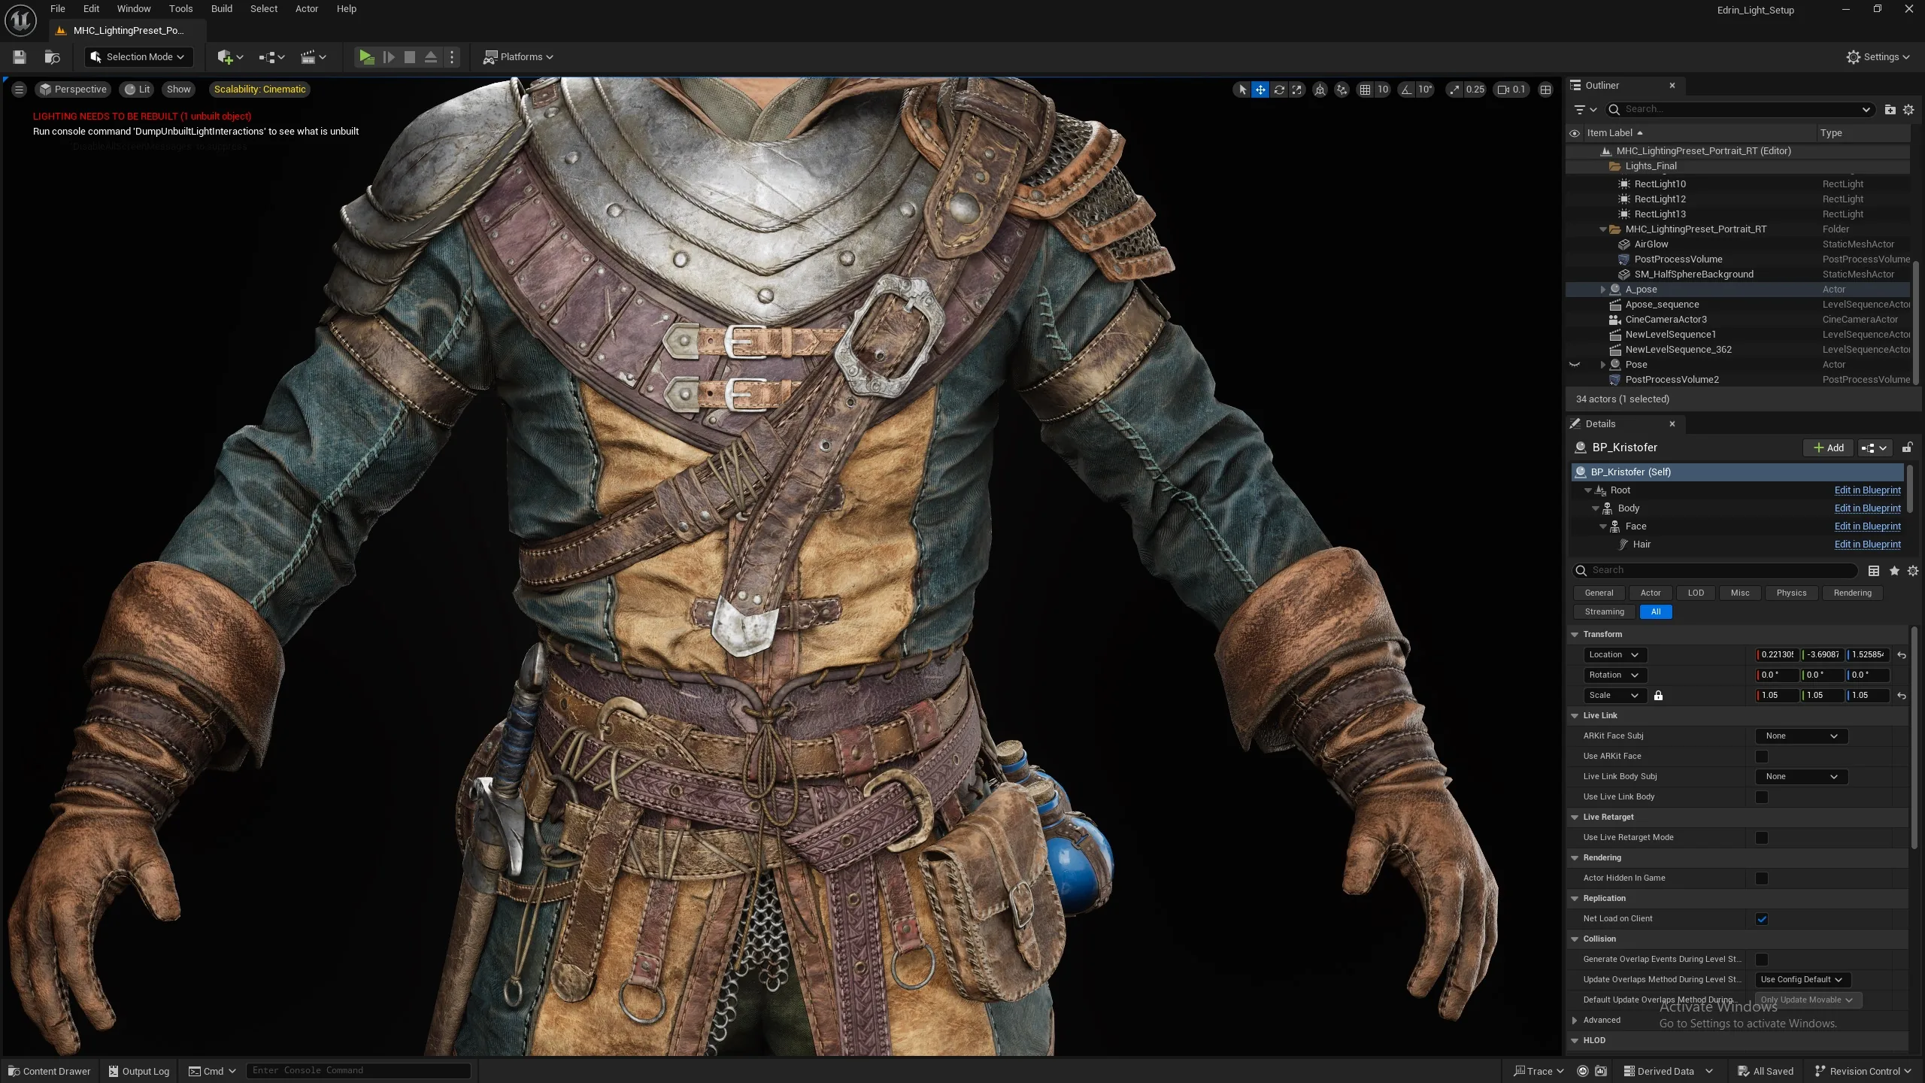1925x1083 pixels.
Task: Enable Use Live Link Body checkbox
Action: click(1761, 797)
